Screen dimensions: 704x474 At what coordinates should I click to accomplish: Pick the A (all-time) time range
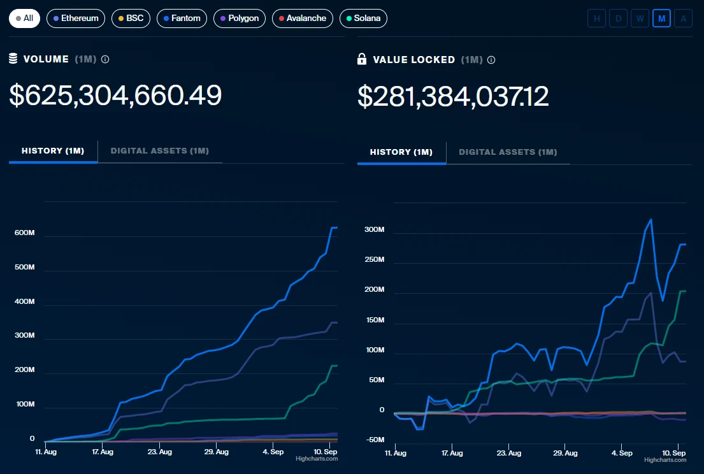coord(684,18)
